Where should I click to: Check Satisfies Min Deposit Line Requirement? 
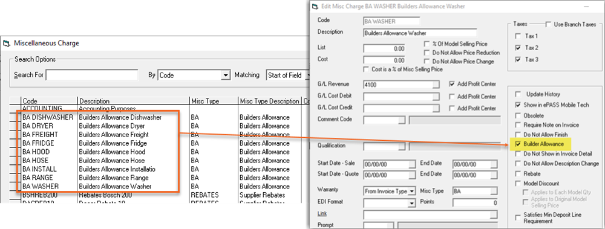click(518, 218)
